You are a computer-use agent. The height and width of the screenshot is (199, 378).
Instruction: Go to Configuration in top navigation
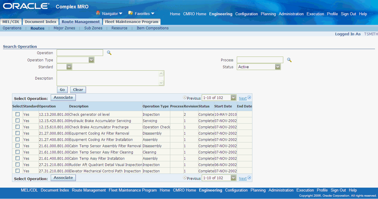pos(246,14)
